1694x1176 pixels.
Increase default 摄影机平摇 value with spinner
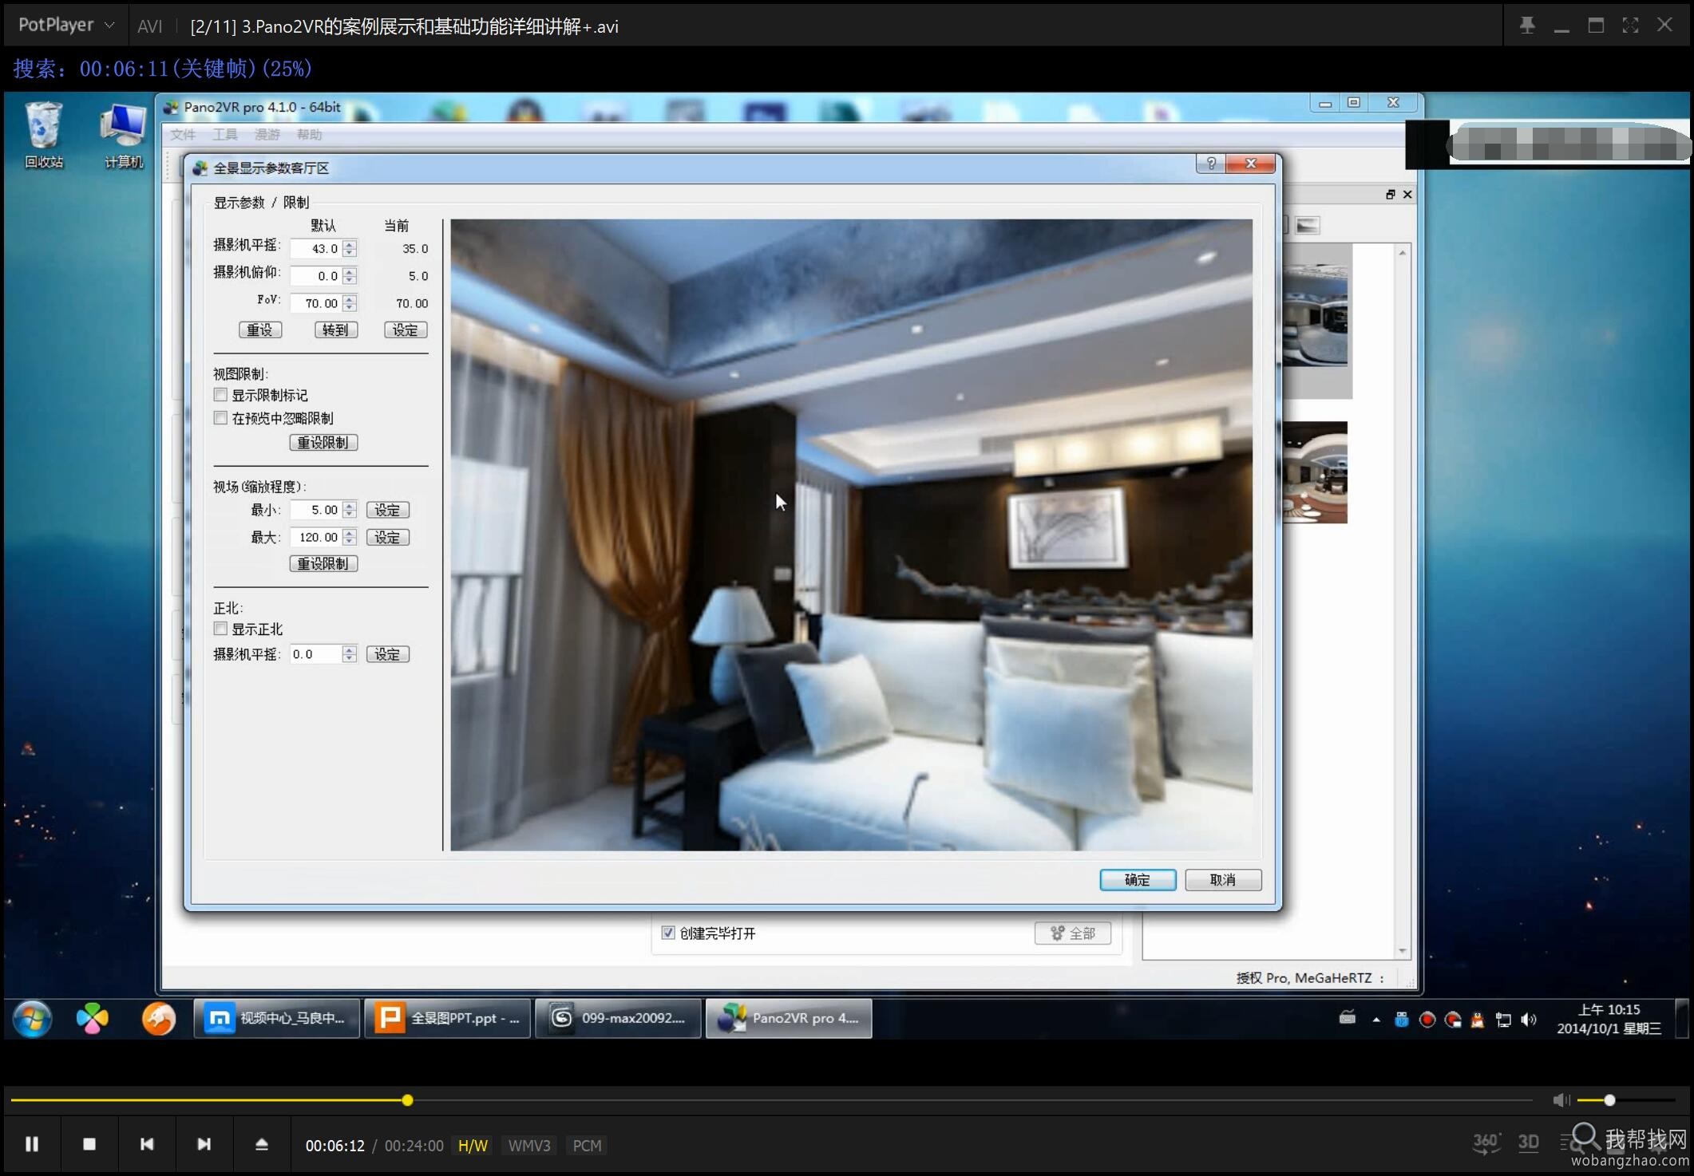click(x=350, y=244)
